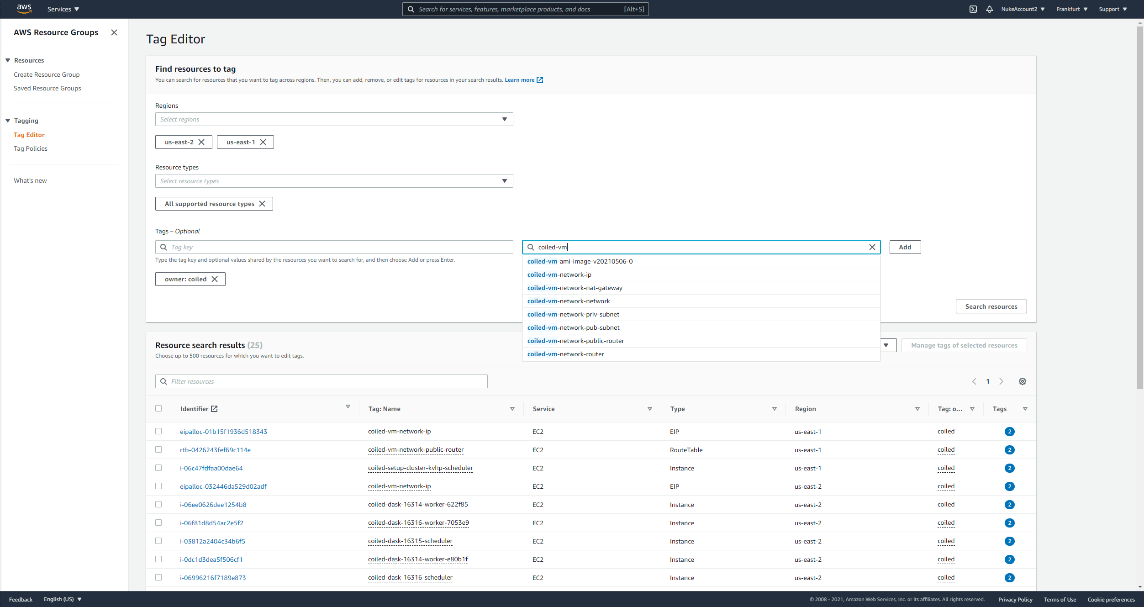1144x607 pixels.
Task: Select the coiled-vm-network-nat-gateway suggestion
Action: 575,288
